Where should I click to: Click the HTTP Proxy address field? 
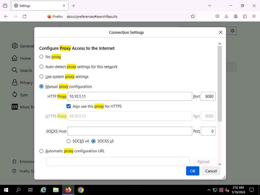129,96
